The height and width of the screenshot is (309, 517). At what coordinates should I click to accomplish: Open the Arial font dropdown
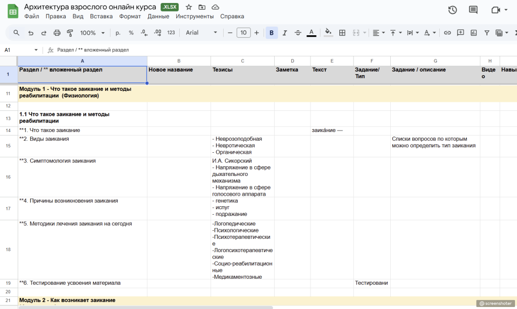(201, 33)
